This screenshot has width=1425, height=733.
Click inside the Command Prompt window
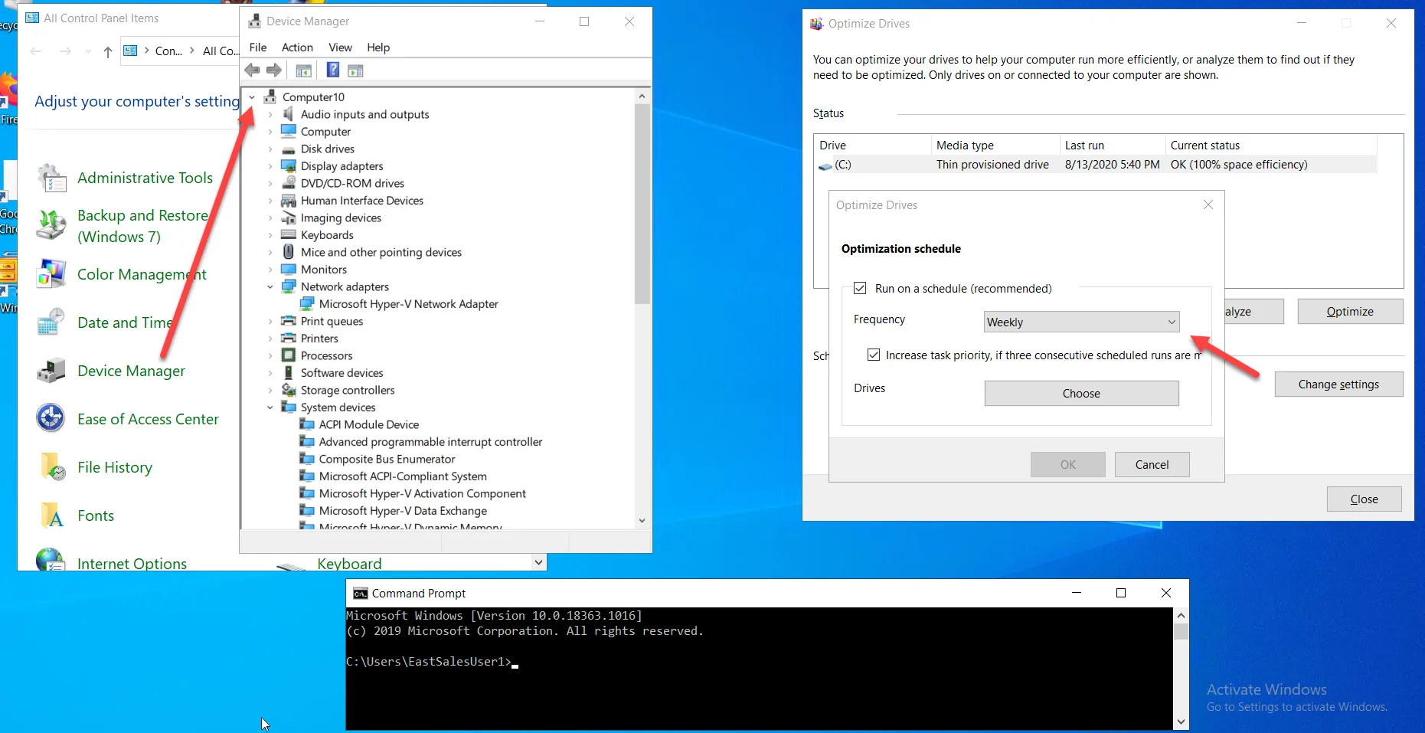click(x=758, y=674)
